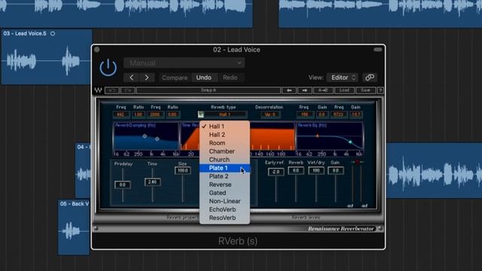
Task: Open the View Editor dropdown
Action: point(342,78)
